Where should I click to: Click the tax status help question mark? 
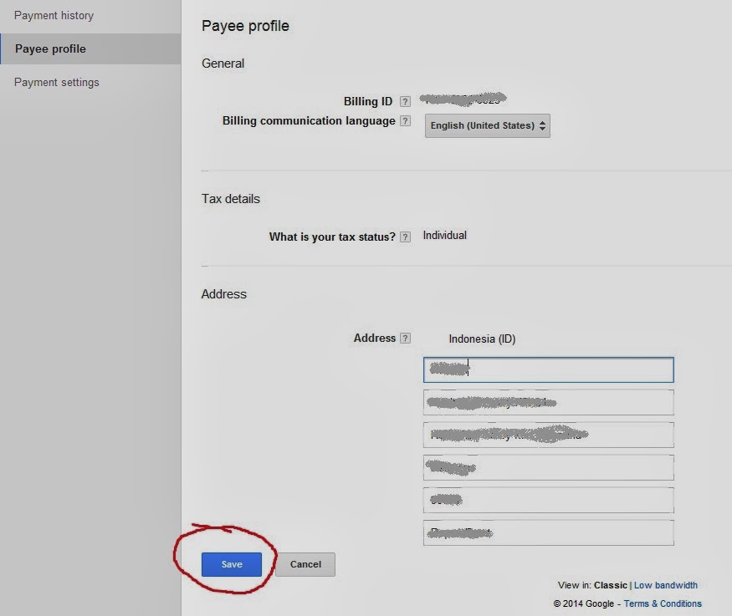tap(404, 237)
